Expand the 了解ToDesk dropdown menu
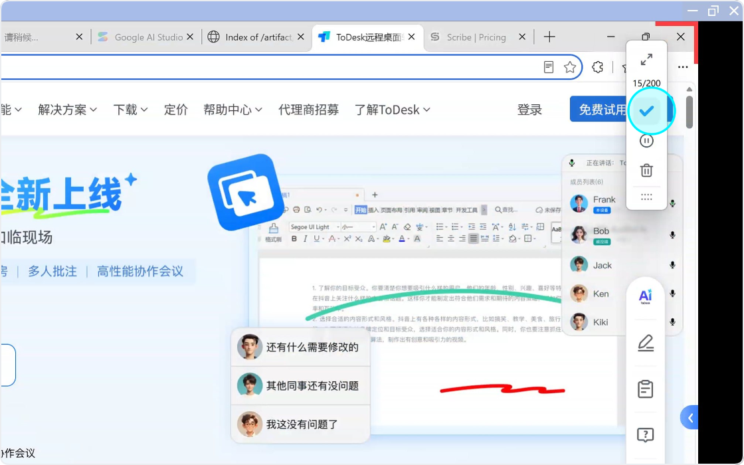This screenshot has height=465, width=744. tap(393, 110)
